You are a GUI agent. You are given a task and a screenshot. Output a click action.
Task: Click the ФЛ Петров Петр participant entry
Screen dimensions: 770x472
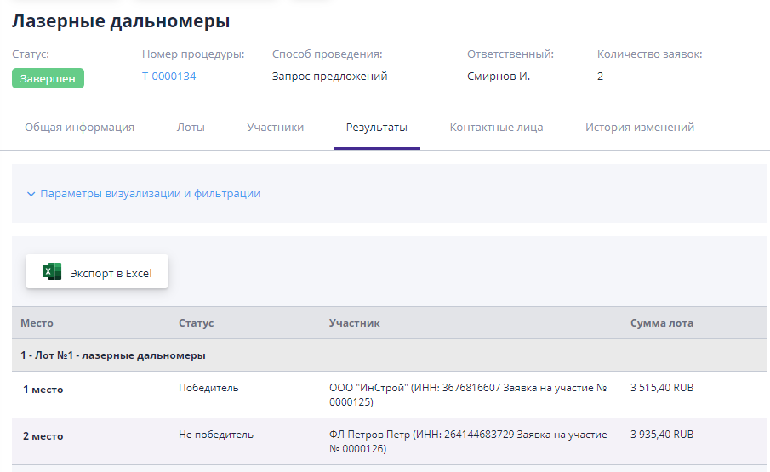coord(467,441)
